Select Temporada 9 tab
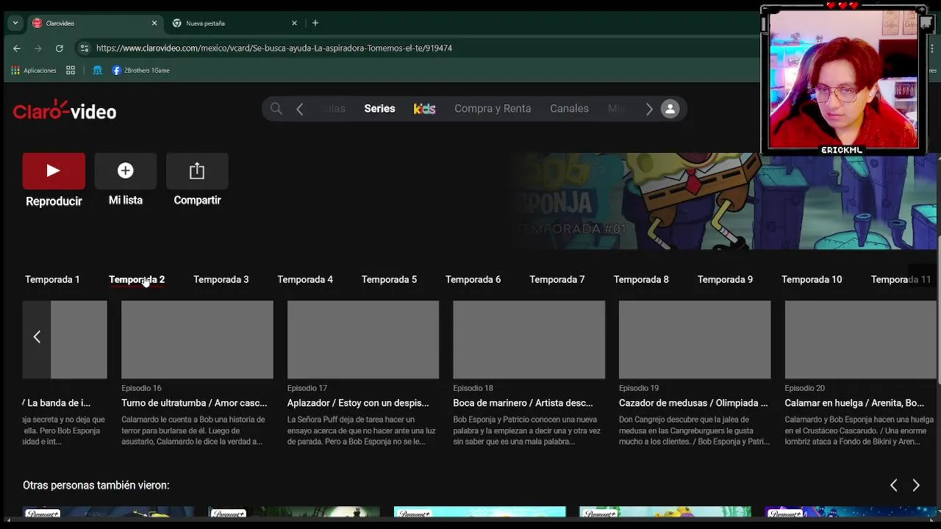Viewport: 941px width, 529px height. [x=725, y=279]
